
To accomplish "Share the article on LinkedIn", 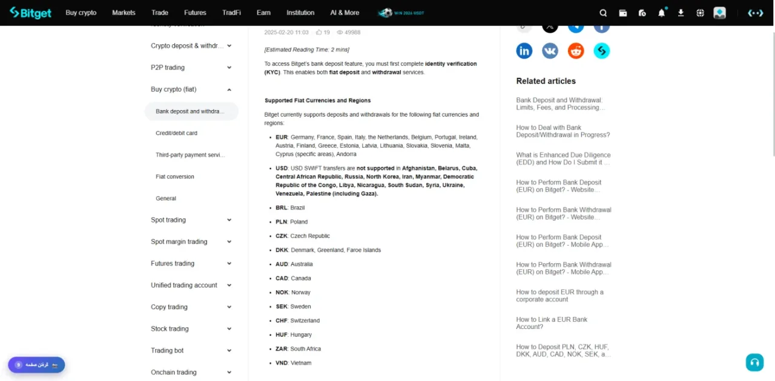I will point(524,51).
